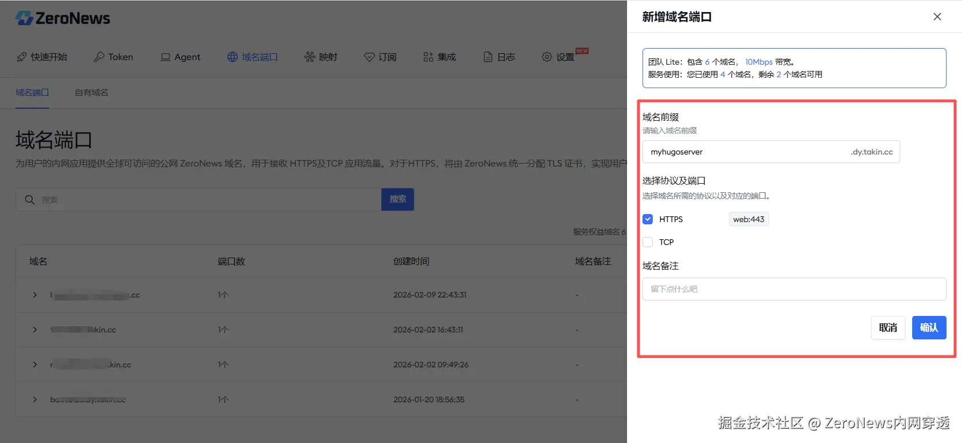
Task: Click the 域名备注 column header
Action: (593, 262)
